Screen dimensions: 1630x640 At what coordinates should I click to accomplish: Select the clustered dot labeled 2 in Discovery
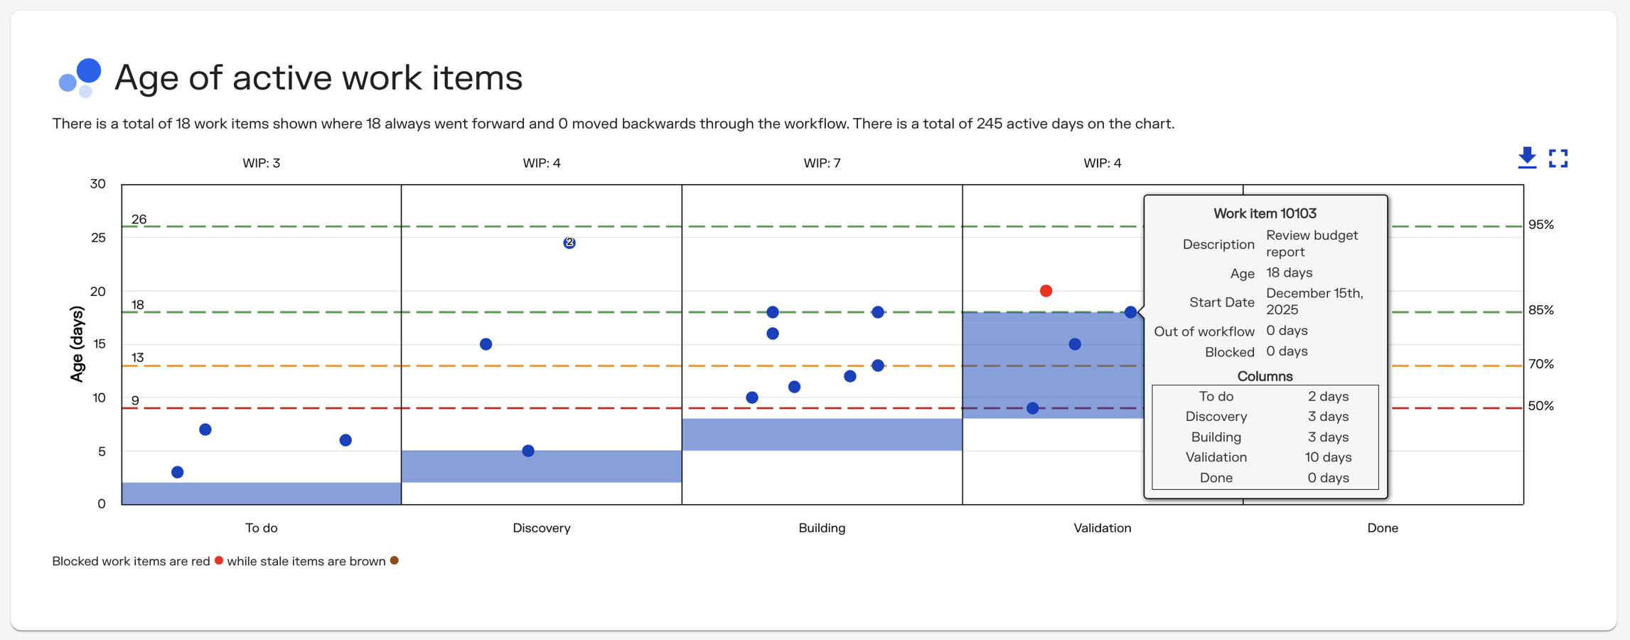click(569, 242)
